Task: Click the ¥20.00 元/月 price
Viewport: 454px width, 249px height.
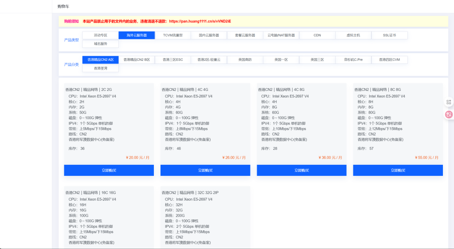Action: coord(137,158)
